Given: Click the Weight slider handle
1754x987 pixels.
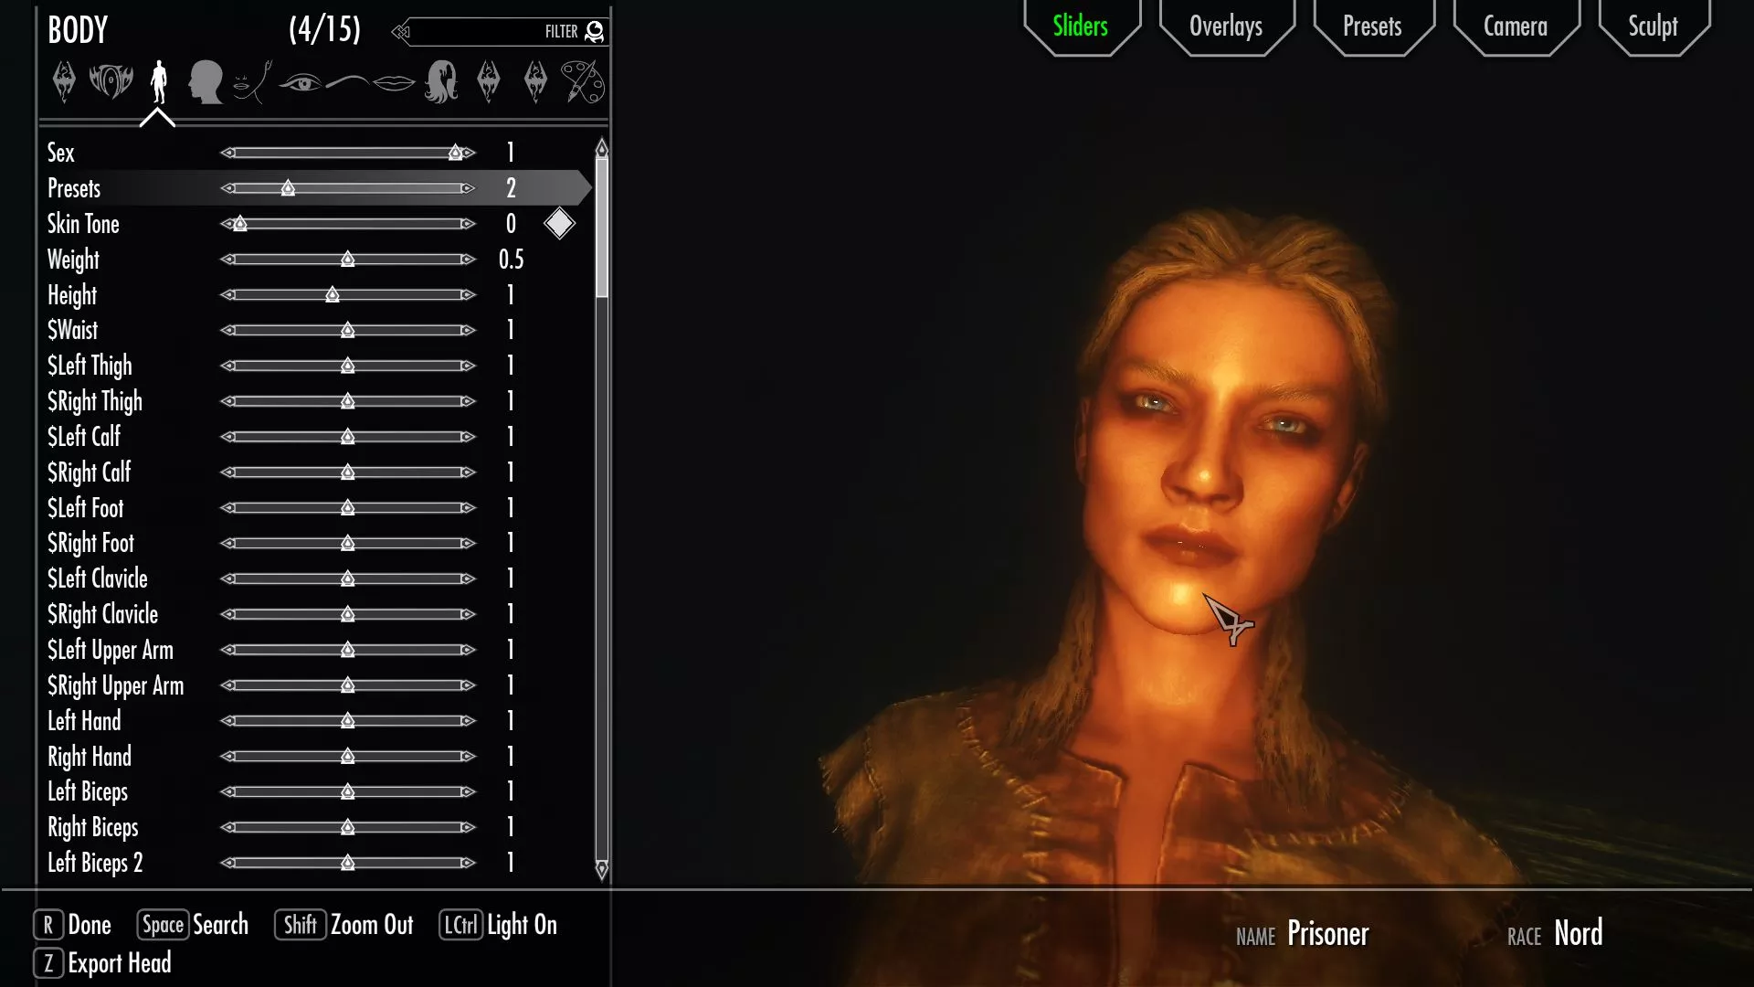Looking at the screenshot, I should click(x=347, y=260).
